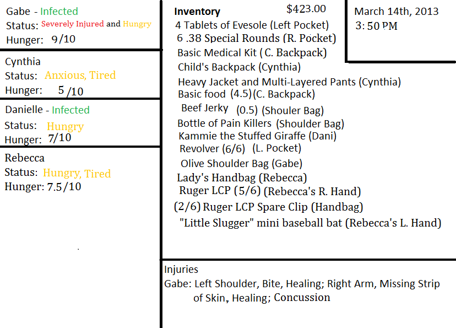Click the 3:50 PM time display
Screen dimensions: 456x328
[376, 26]
